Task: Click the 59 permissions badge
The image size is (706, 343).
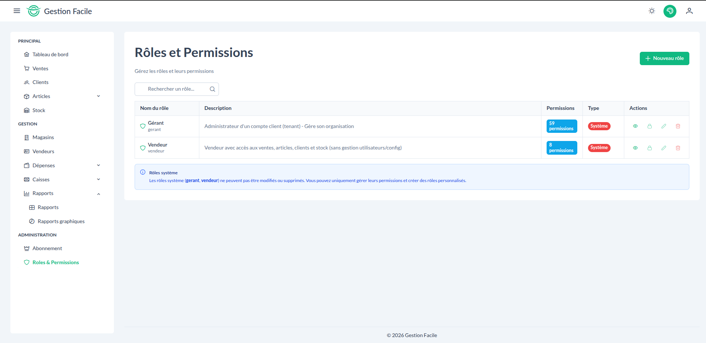Action: tap(562, 126)
